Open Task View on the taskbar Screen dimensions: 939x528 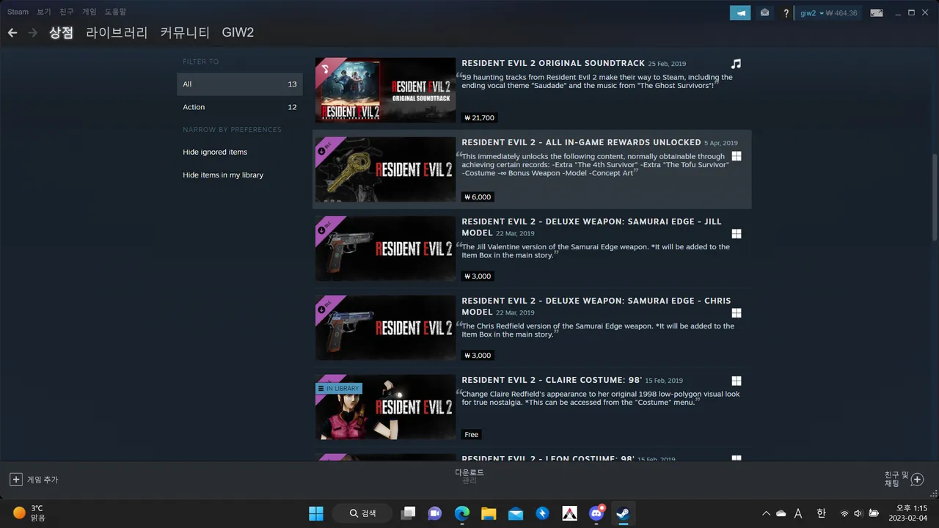click(x=408, y=513)
